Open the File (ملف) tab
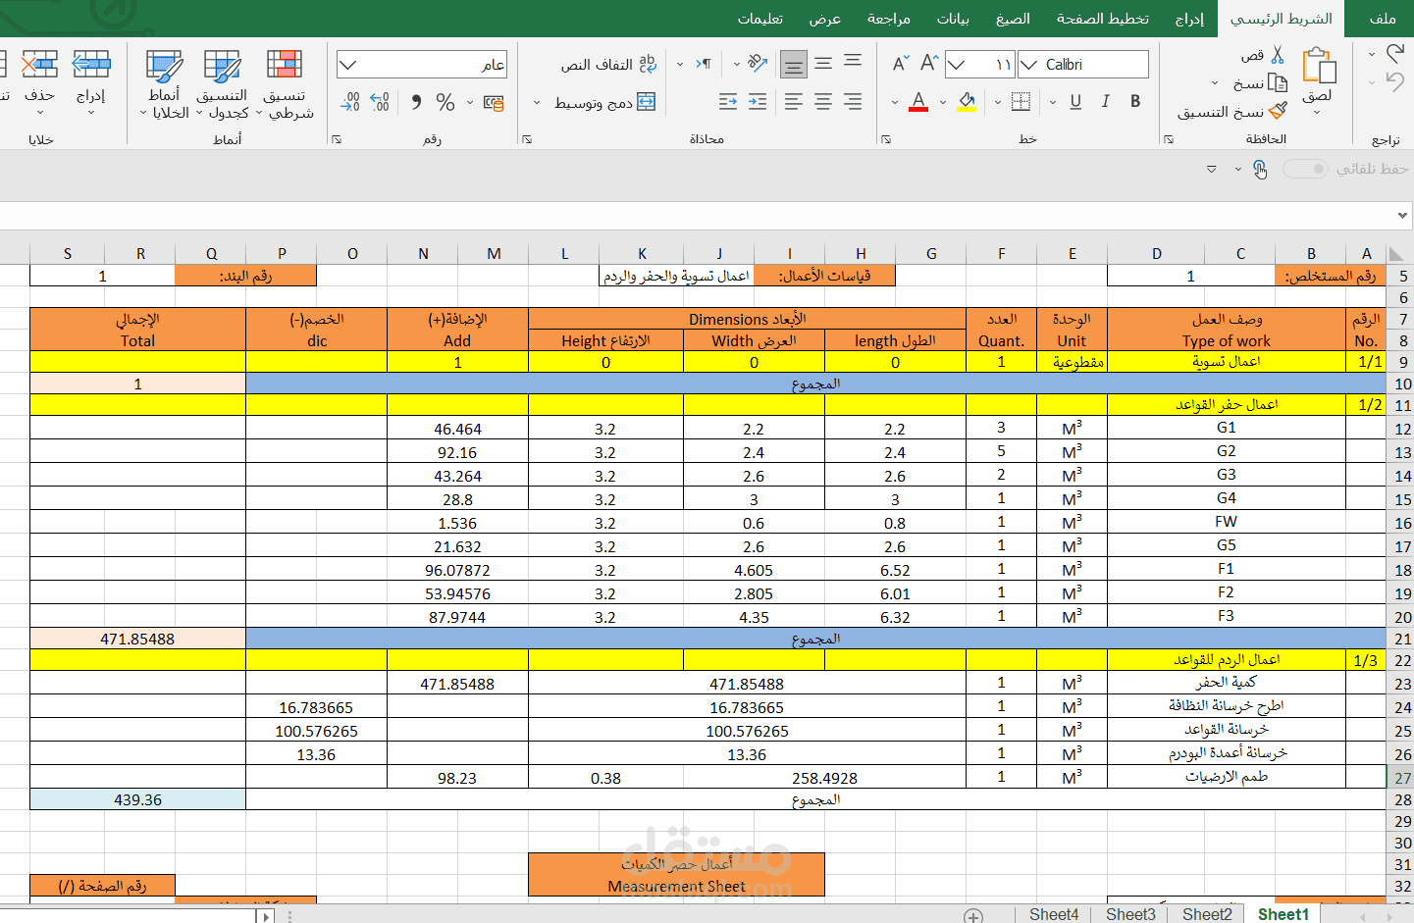 pyautogui.click(x=1383, y=19)
